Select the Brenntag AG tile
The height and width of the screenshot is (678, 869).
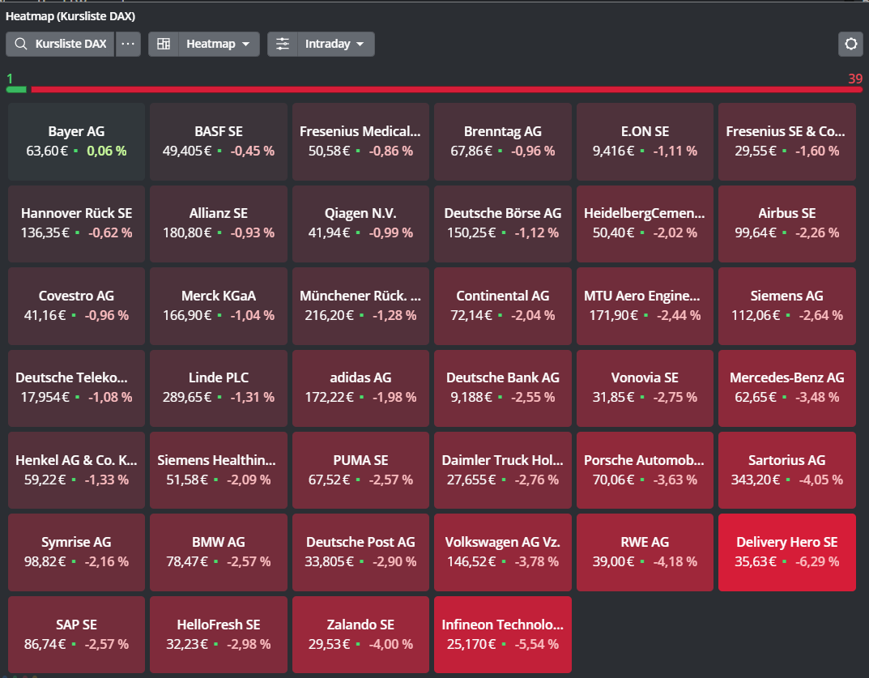point(503,142)
